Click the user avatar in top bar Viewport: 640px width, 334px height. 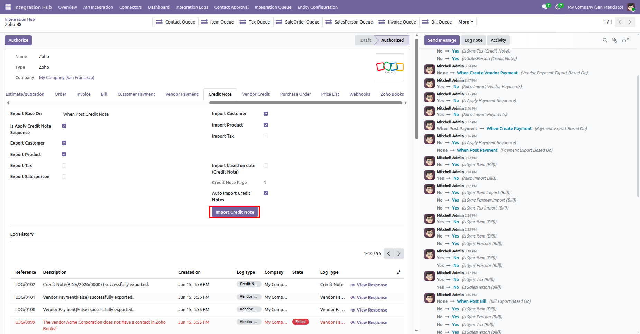[631, 7]
